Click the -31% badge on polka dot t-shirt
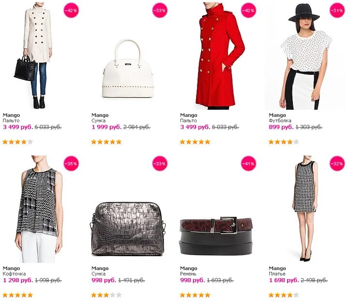The width and height of the screenshot is (348, 301). (337, 10)
